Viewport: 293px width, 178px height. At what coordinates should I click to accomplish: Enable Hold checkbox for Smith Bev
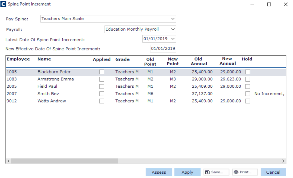(x=248, y=94)
